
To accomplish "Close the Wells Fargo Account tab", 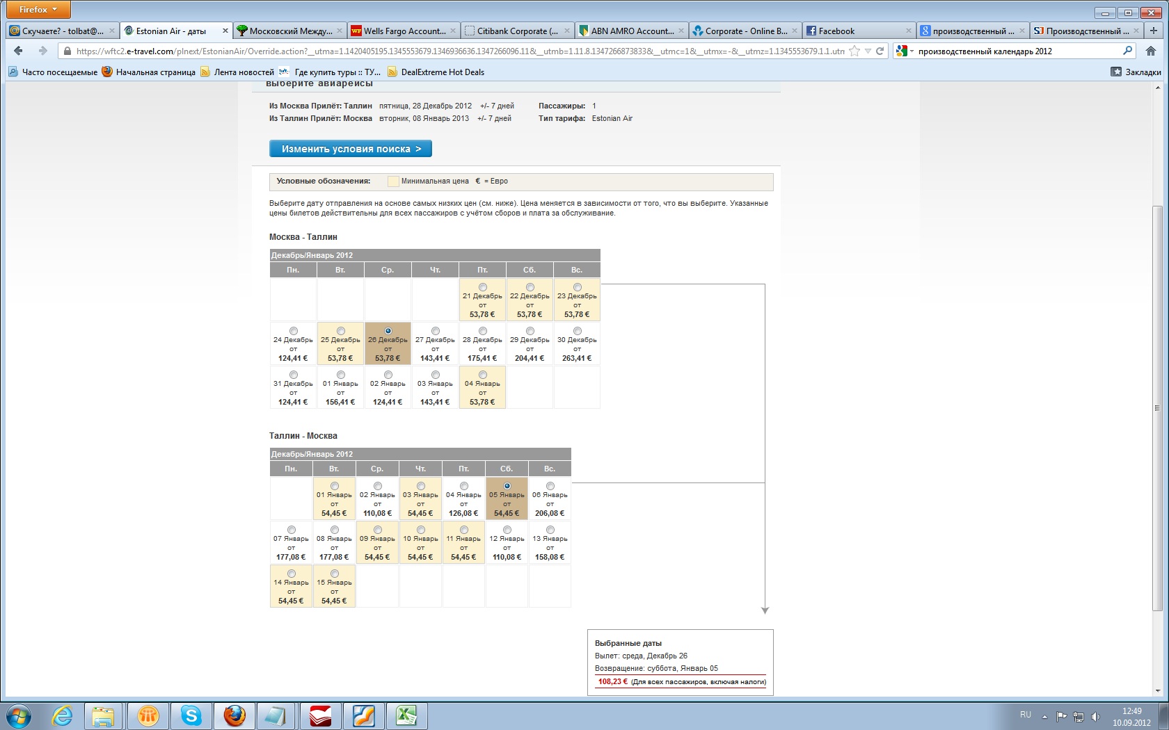I will 453,31.
